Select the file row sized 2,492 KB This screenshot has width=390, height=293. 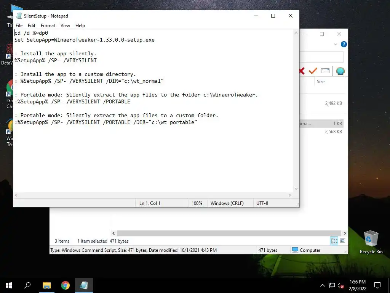(x=321, y=103)
